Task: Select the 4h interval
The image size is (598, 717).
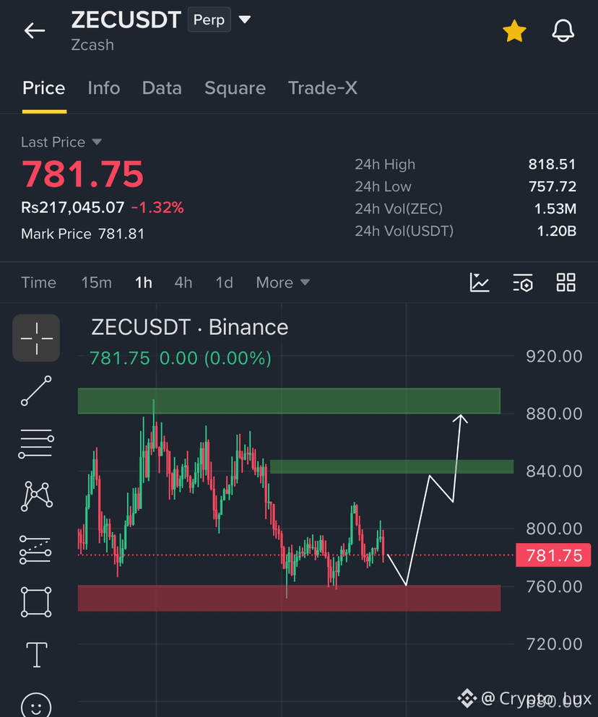Action: pyautogui.click(x=183, y=282)
